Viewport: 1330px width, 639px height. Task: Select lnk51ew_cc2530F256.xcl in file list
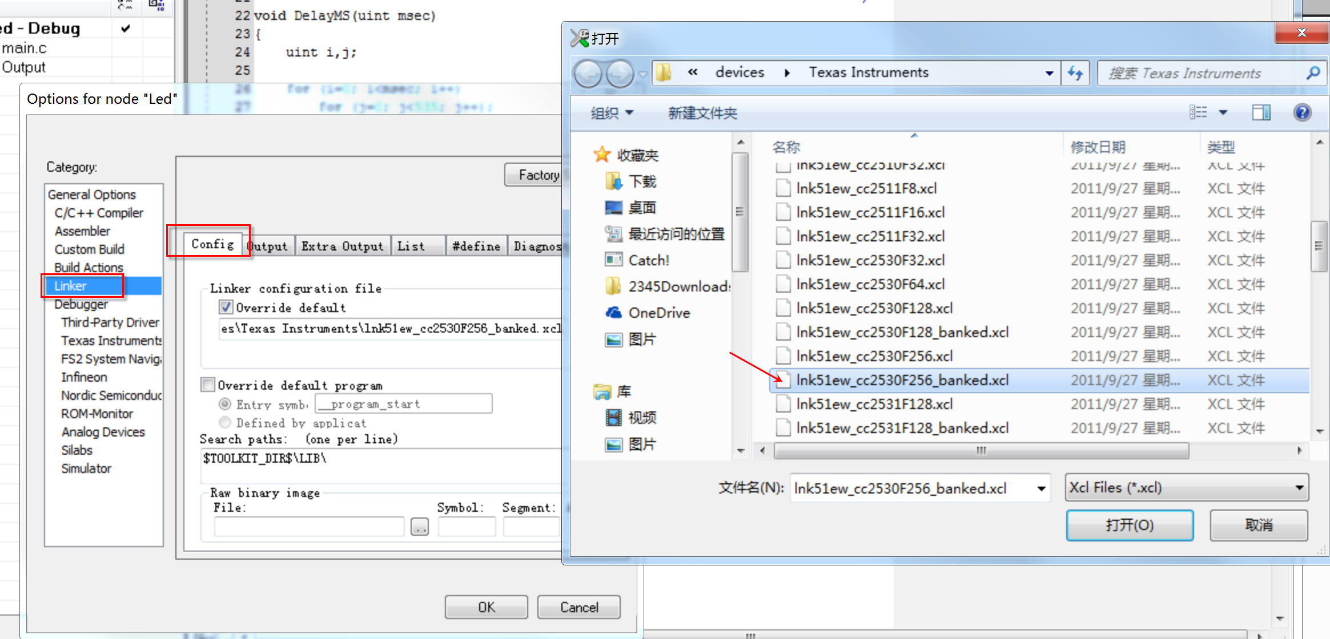pyautogui.click(x=874, y=356)
